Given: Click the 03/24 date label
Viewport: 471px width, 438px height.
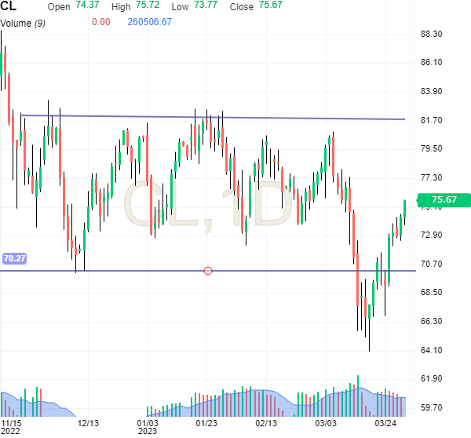Looking at the screenshot, I should [385, 423].
